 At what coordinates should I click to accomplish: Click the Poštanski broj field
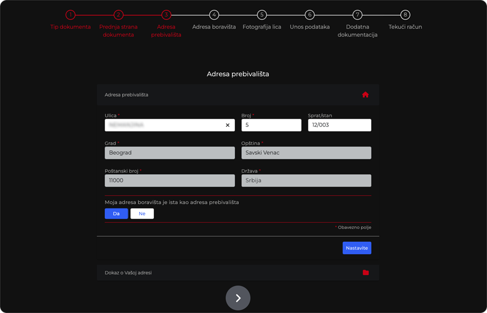click(x=170, y=180)
